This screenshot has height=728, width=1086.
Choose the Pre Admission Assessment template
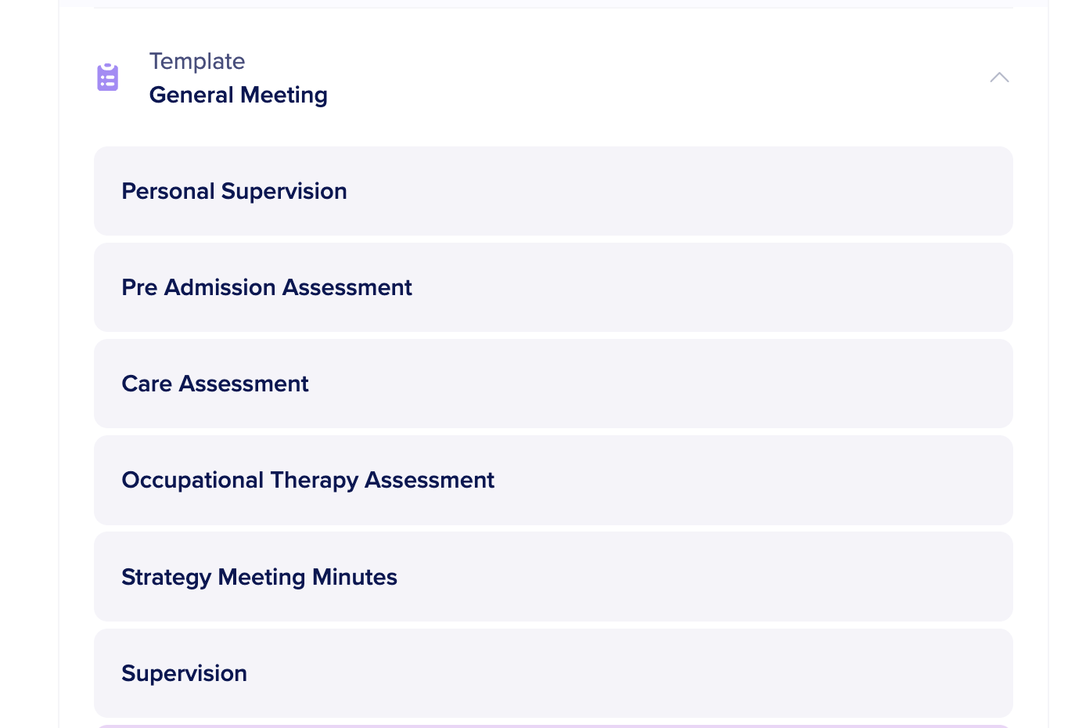point(553,287)
